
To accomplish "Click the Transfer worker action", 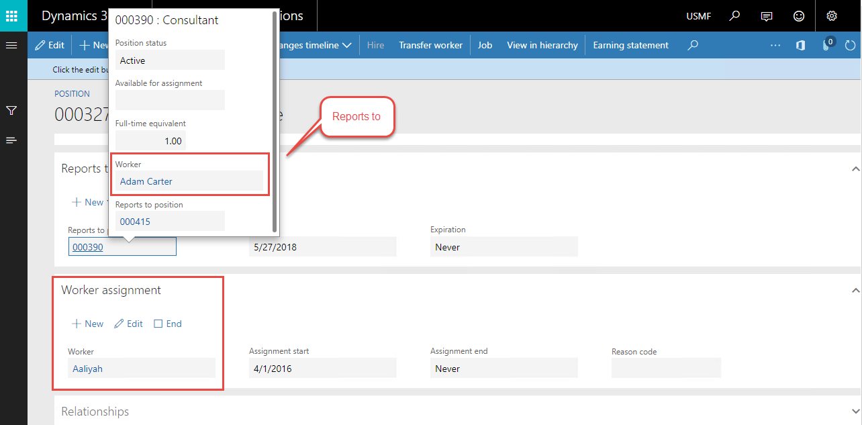I will [x=430, y=45].
